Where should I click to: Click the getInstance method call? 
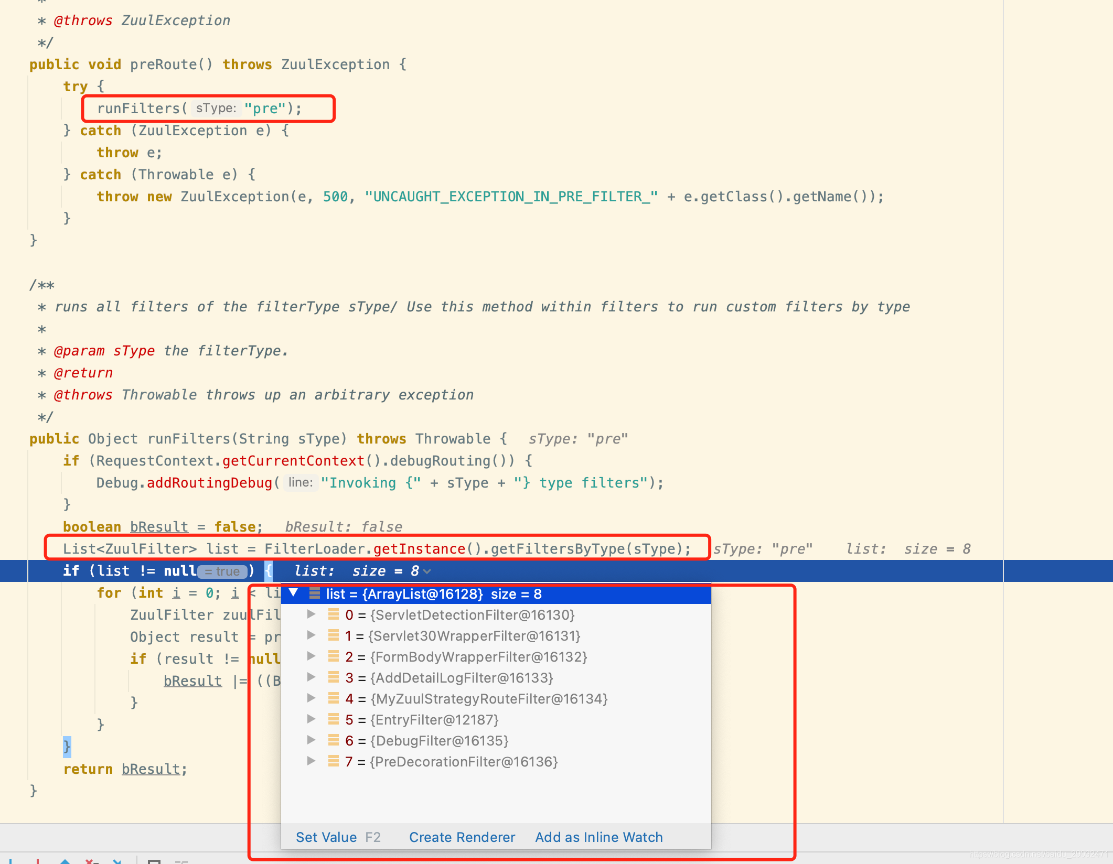(x=419, y=548)
